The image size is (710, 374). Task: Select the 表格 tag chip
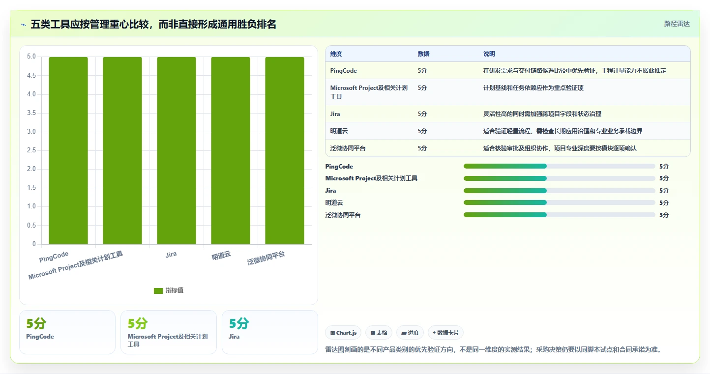(x=379, y=333)
